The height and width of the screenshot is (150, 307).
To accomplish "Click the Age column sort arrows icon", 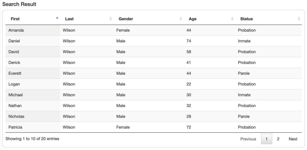I will coord(232,19).
